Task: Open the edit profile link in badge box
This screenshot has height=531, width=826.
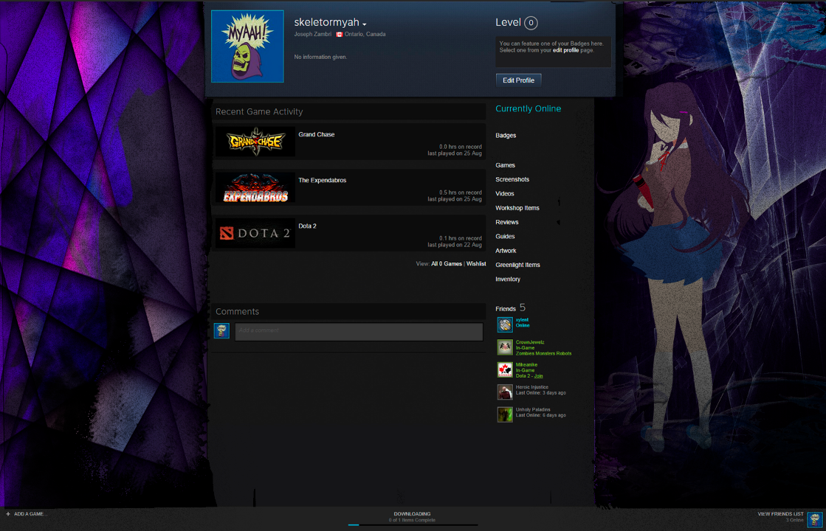Action: [x=565, y=51]
